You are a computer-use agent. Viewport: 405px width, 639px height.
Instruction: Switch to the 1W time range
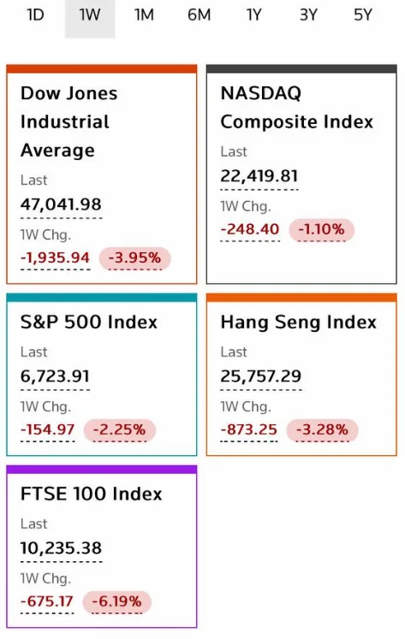pos(90,15)
